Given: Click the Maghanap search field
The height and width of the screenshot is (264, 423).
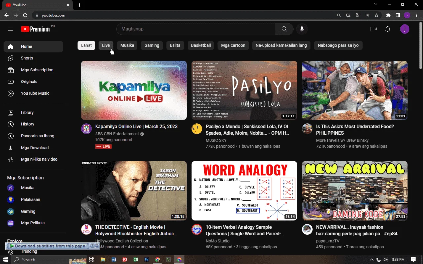Looking at the screenshot, I should pos(196,29).
